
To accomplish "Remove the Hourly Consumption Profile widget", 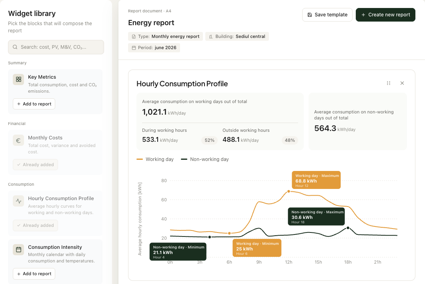I will pos(402,83).
